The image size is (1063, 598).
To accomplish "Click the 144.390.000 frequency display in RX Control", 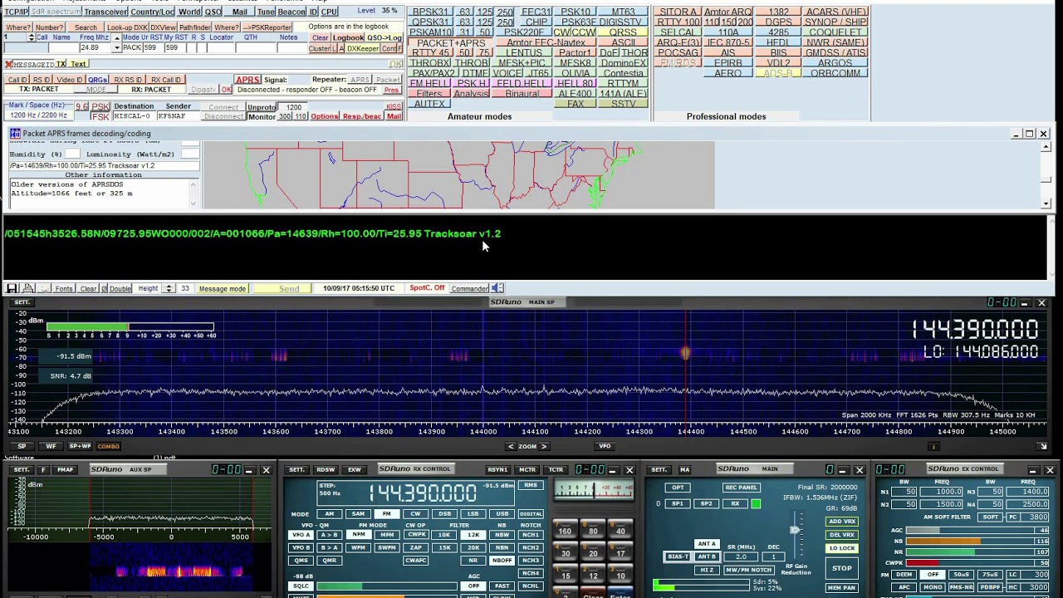I will pyautogui.click(x=422, y=493).
